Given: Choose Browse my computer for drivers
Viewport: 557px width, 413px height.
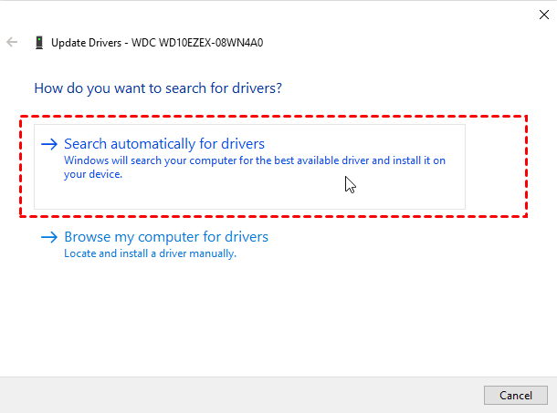Looking at the screenshot, I should 166,237.
